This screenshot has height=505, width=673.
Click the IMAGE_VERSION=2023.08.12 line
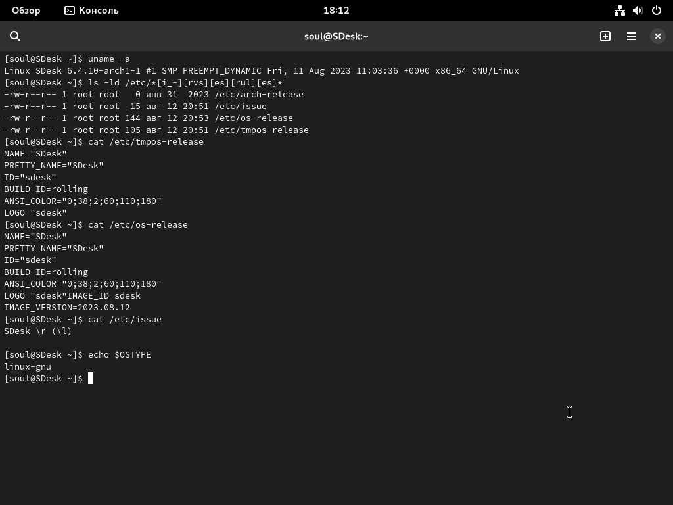coord(67,308)
